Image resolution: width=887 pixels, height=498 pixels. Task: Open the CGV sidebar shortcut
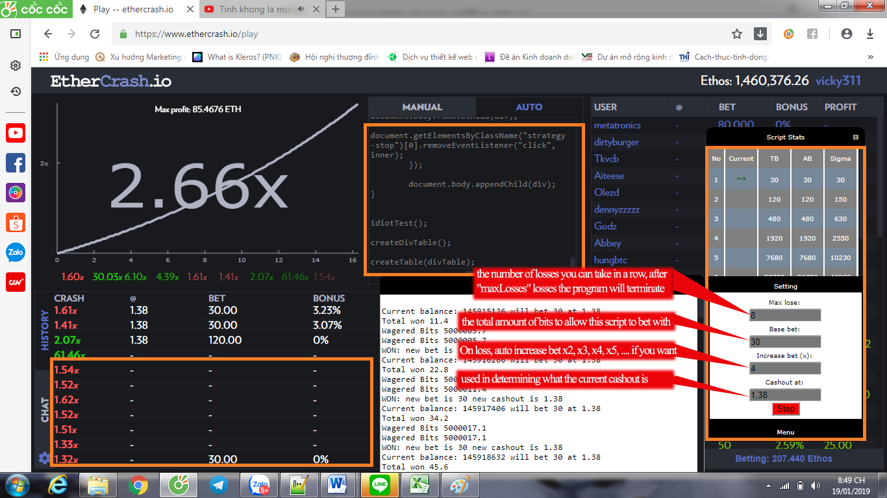(x=16, y=282)
